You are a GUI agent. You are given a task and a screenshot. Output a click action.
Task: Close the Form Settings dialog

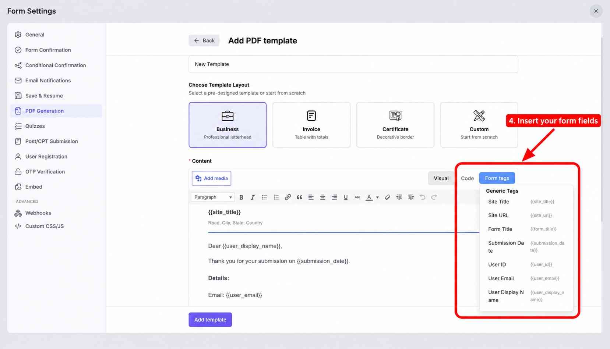point(596,11)
